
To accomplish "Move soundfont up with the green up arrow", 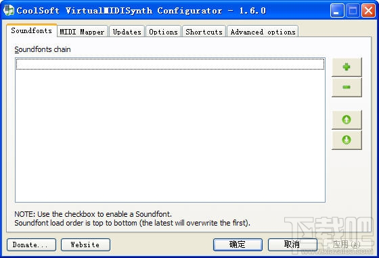I will coord(347,120).
